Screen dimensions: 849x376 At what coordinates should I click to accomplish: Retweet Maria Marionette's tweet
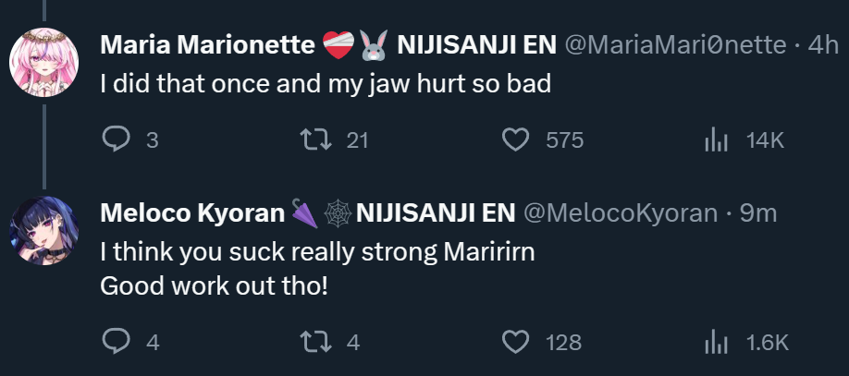(x=315, y=139)
